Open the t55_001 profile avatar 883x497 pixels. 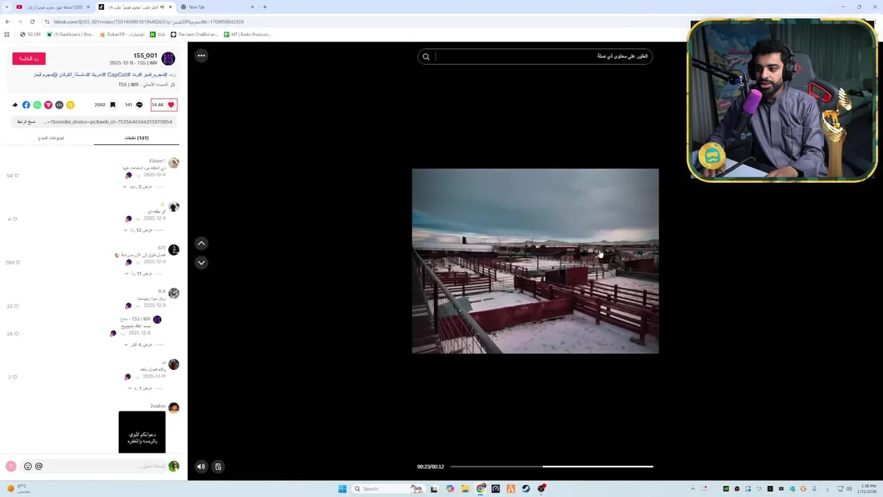click(168, 59)
